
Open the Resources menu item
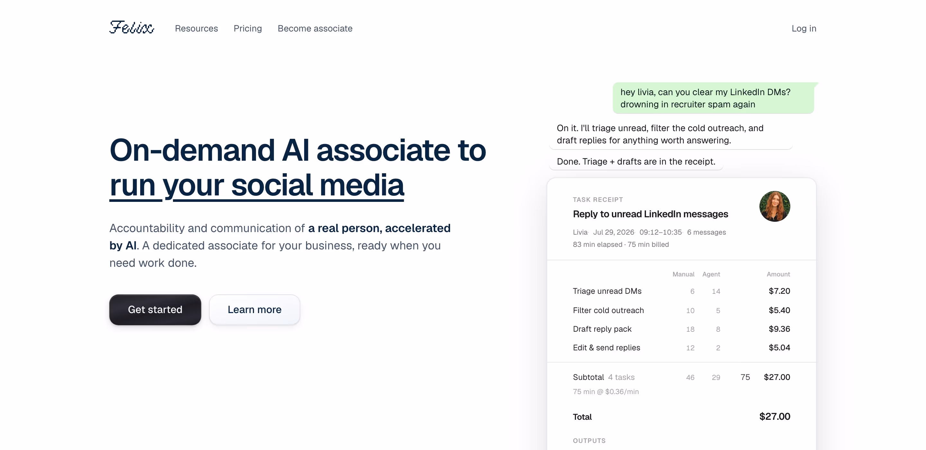pos(196,28)
